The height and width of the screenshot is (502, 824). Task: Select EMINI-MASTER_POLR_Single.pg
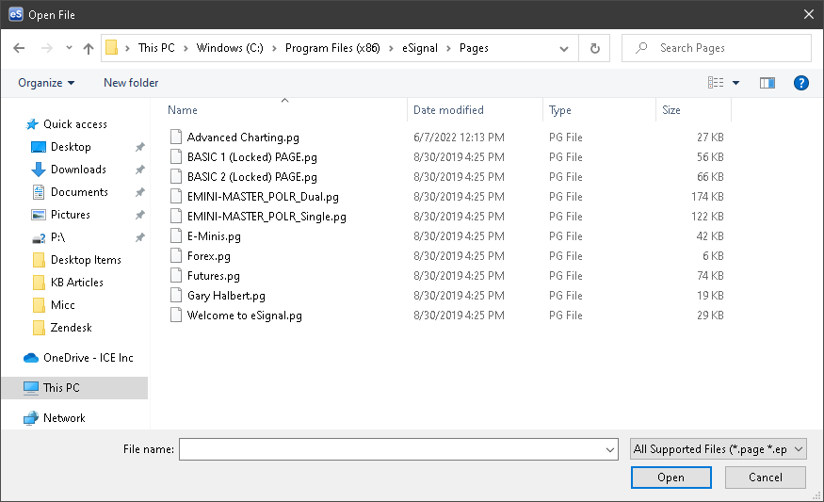267,217
